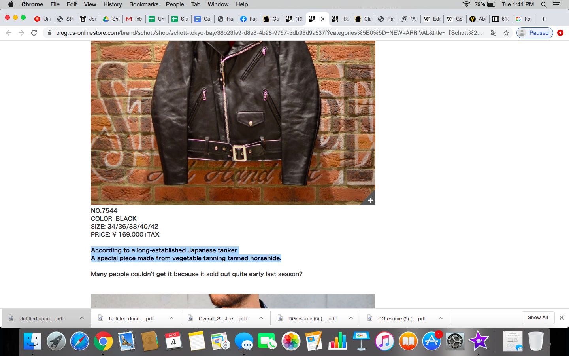569x356 pixels.
Task: Open the Contacts book icon in Dock
Action: point(150,341)
